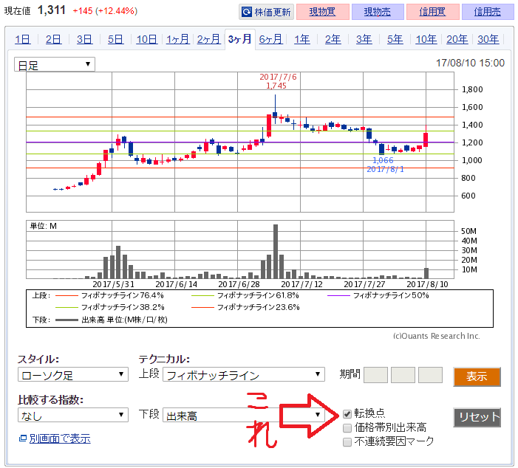Enable the 価格帯別出来高 checkbox
518x468 pixels.
click(347, 428)
